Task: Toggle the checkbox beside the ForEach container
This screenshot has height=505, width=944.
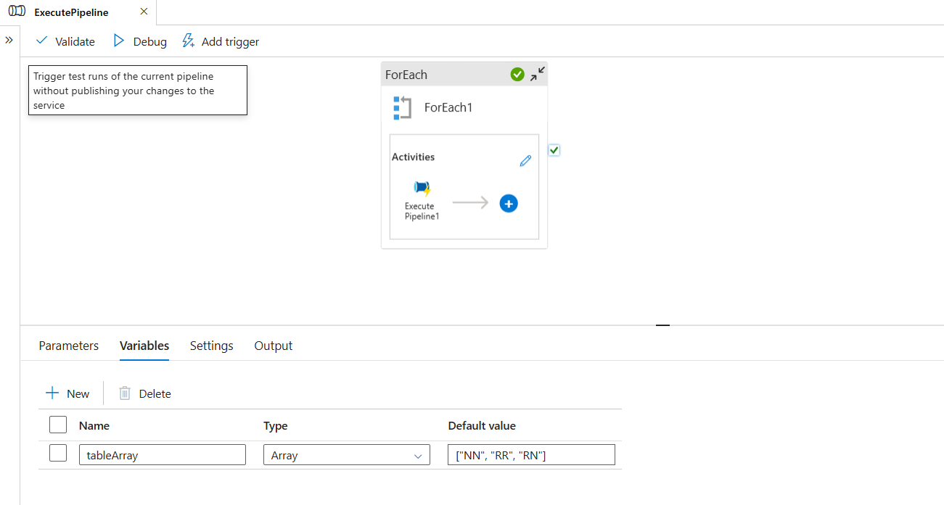Action: click(554, 150)
